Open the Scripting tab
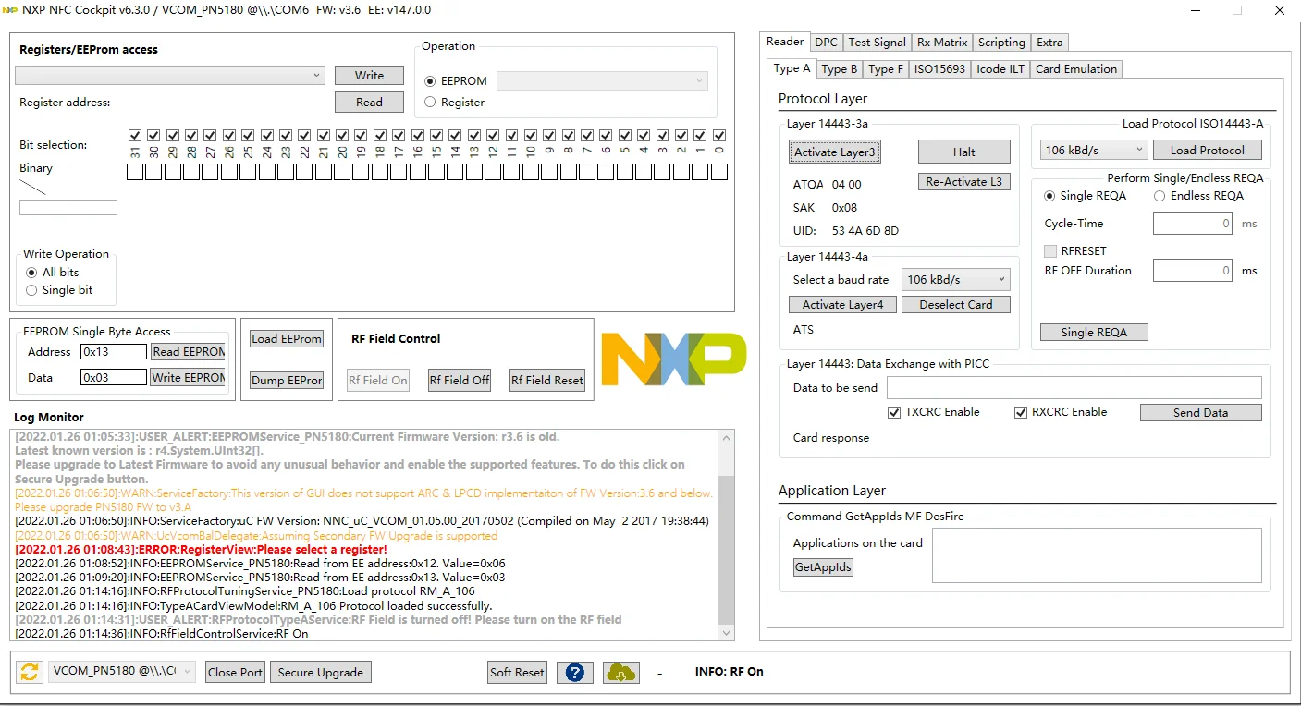 tap(1001, 43)
